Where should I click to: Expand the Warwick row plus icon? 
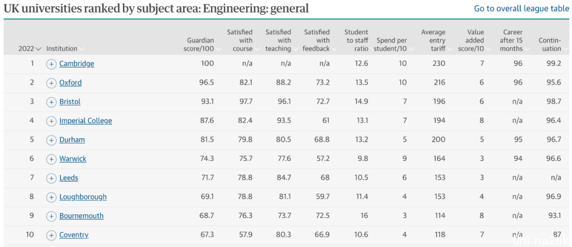(x=51, y=159)
